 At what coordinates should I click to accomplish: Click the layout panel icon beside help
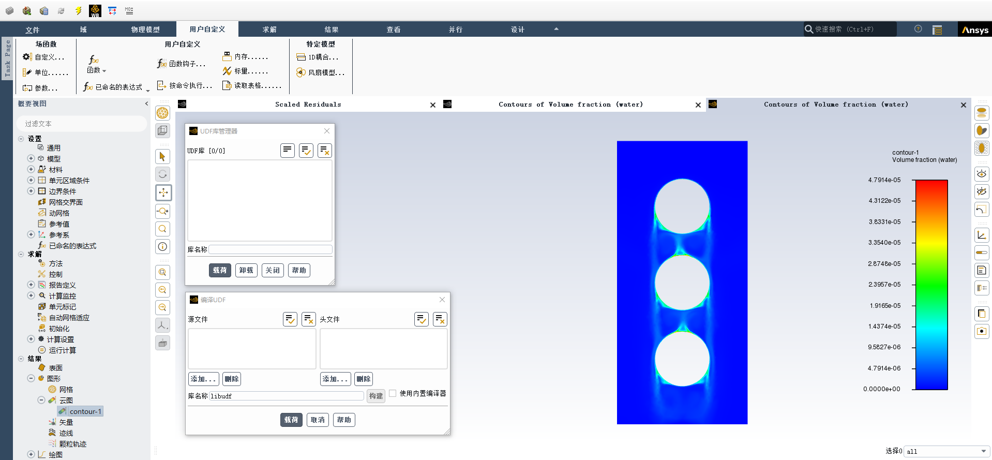(937, 29)
